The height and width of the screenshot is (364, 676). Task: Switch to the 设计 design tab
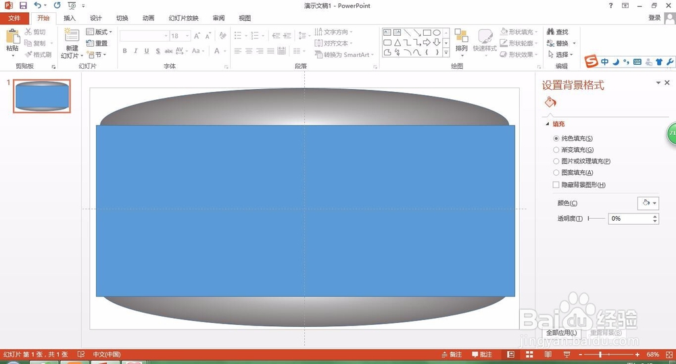coord(96,18)
